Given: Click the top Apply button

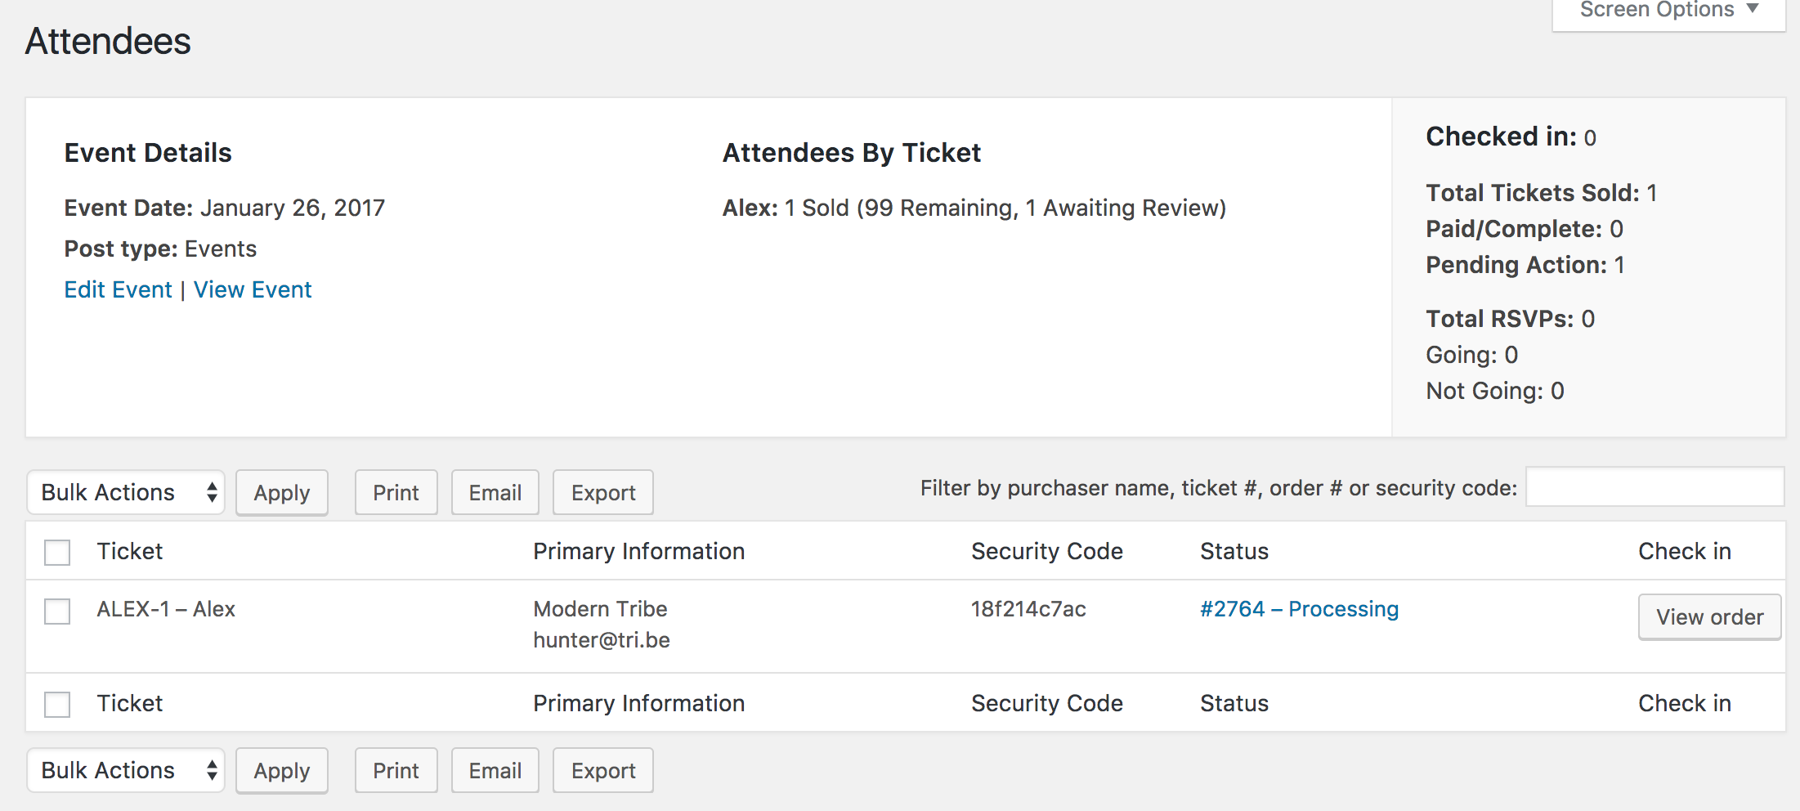Looking at the screenshot, I should [281, 492].
